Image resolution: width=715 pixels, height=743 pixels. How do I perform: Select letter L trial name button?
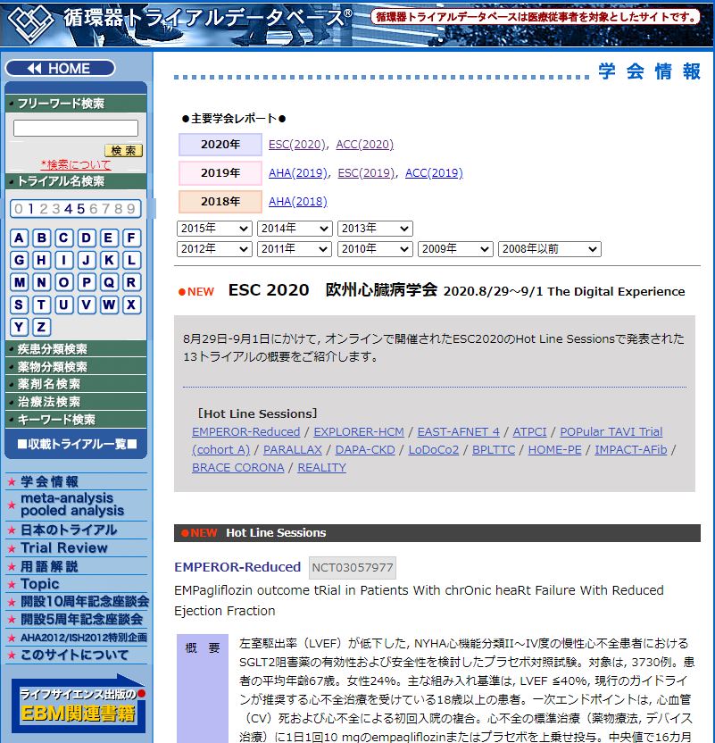[x=131, y=260]
